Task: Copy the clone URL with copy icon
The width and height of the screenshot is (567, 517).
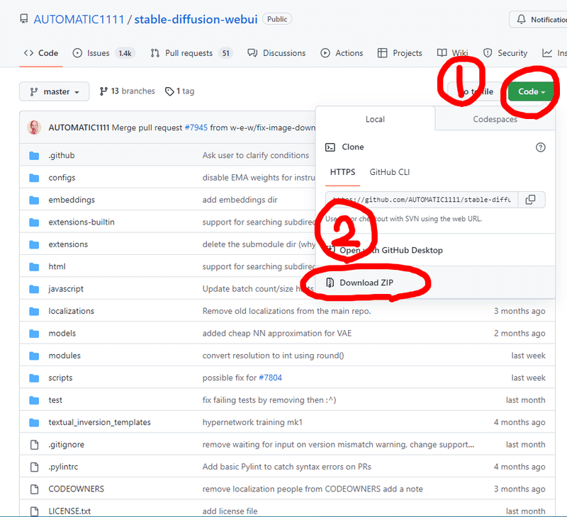Action: [x=530, y=200]
